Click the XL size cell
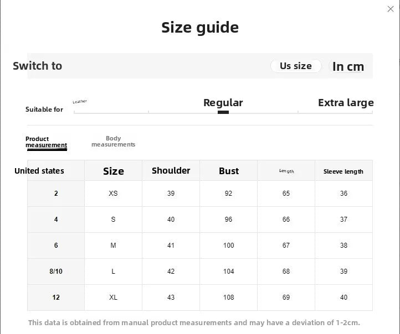 113,298
